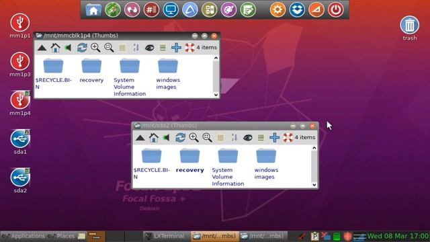The width and height of the screenshot is (430, 242).
Task: Click red hash icon in top dock
Action: [x=151, y=10]
